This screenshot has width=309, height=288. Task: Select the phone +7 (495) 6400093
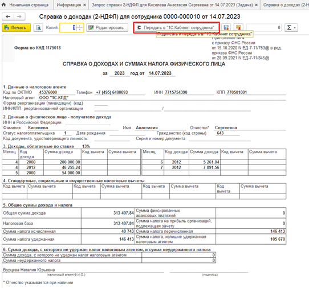112,92
